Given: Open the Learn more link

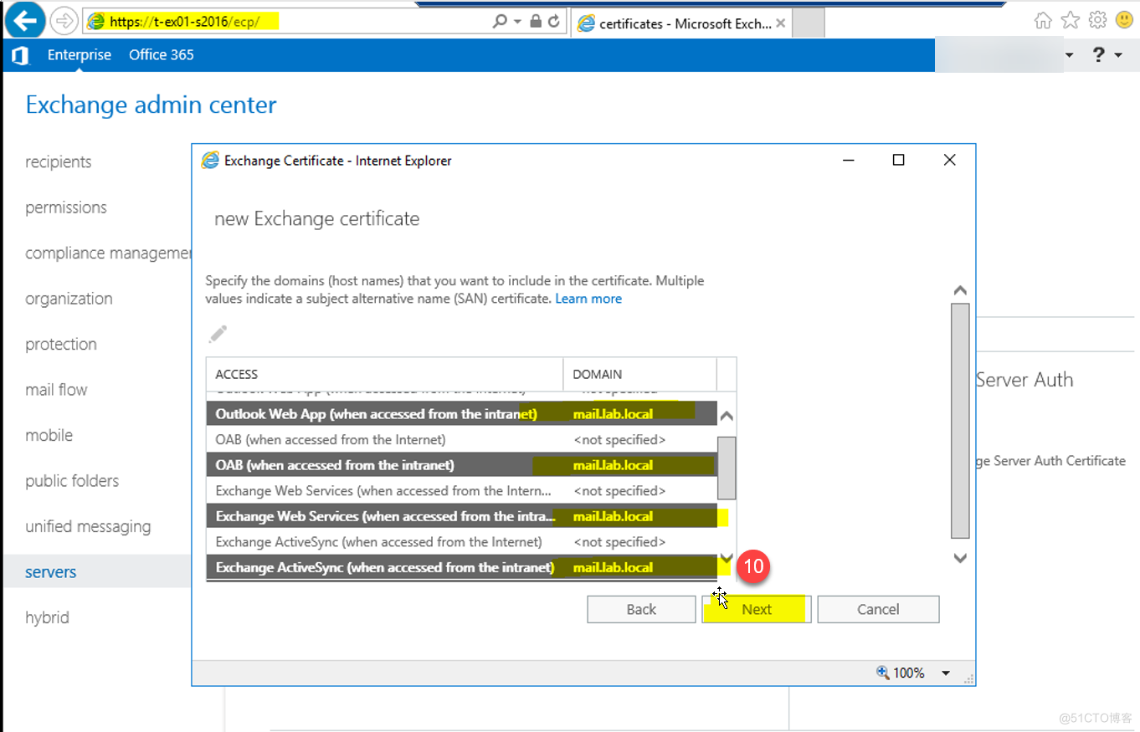Looking at the screenshot, I should (588, 299).
